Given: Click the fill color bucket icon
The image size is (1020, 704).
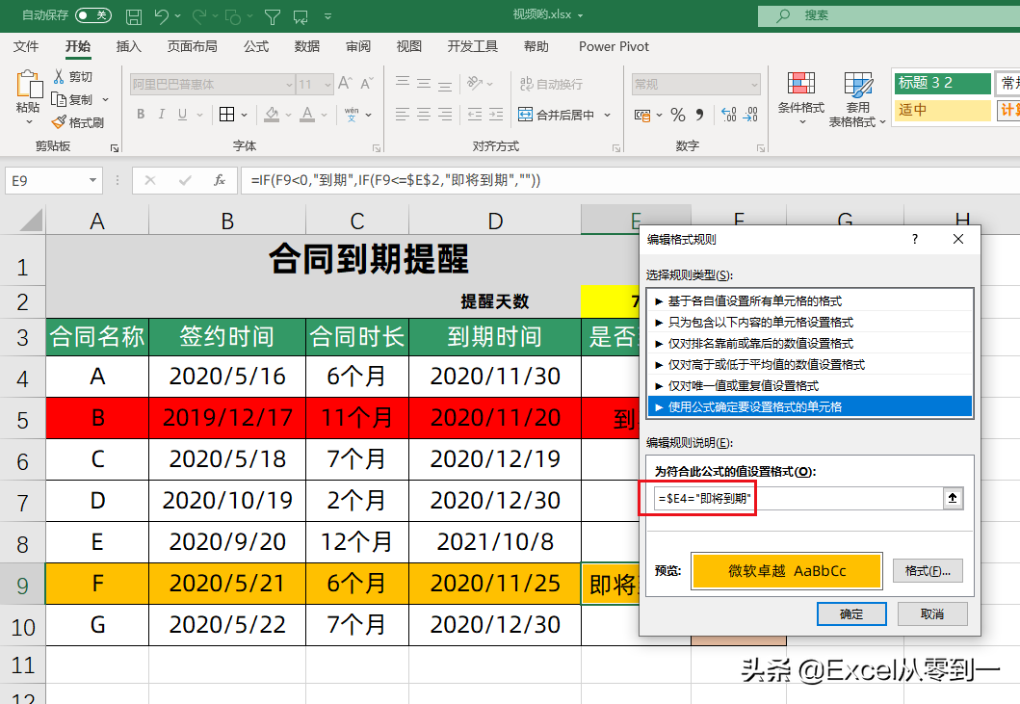Looking at the screenshot, I should click(x=272, y=115).
